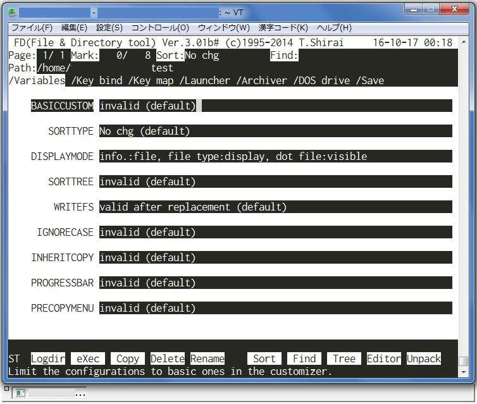The height and width of the screenshot is (404, 477).
Task: Select the PROGRESSBAR variable label
Action: tap(62, 283)
